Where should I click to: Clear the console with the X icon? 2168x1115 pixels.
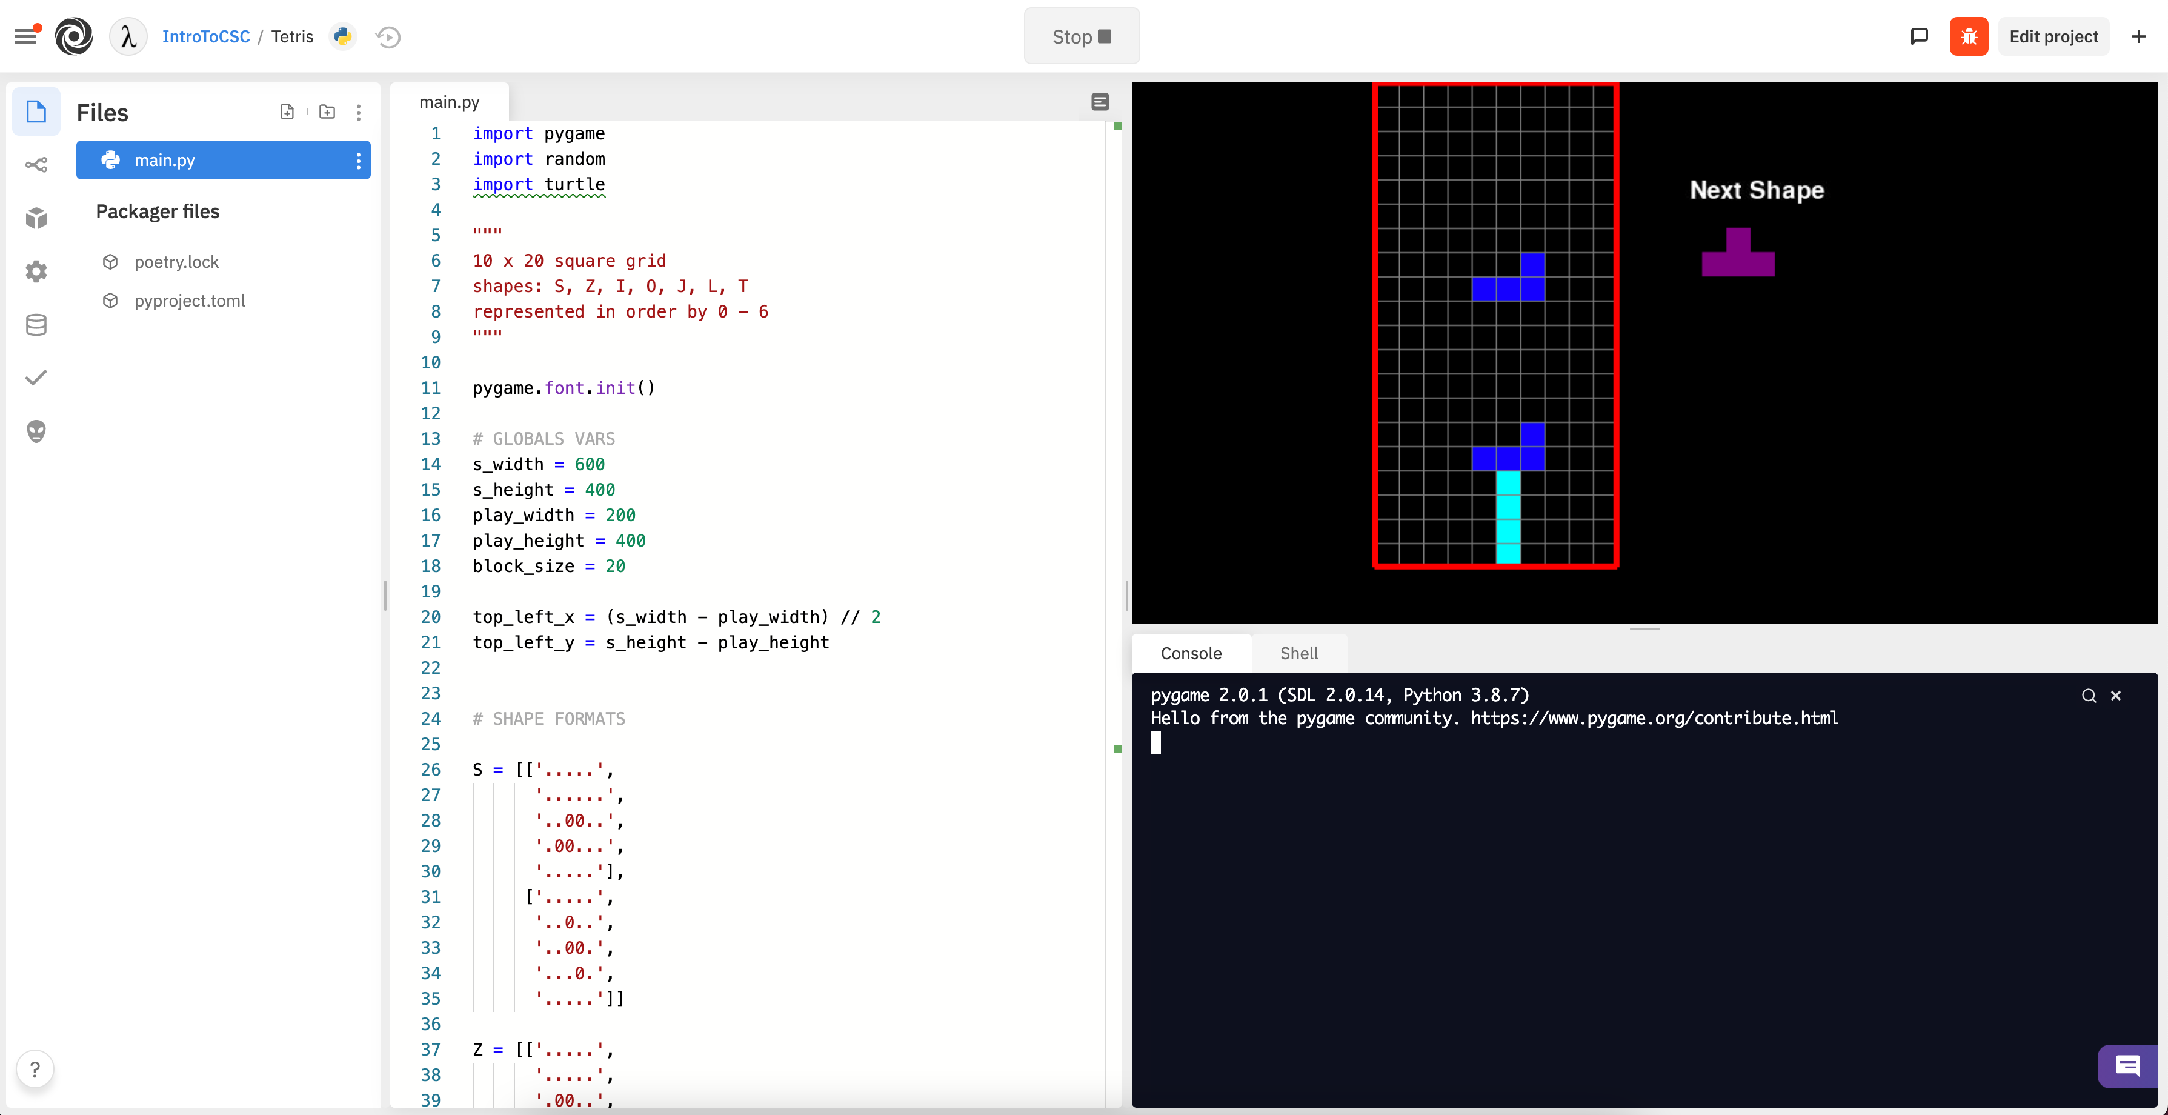[2116, 696]
